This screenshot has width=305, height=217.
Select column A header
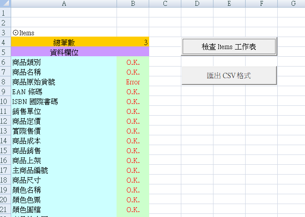64,4
